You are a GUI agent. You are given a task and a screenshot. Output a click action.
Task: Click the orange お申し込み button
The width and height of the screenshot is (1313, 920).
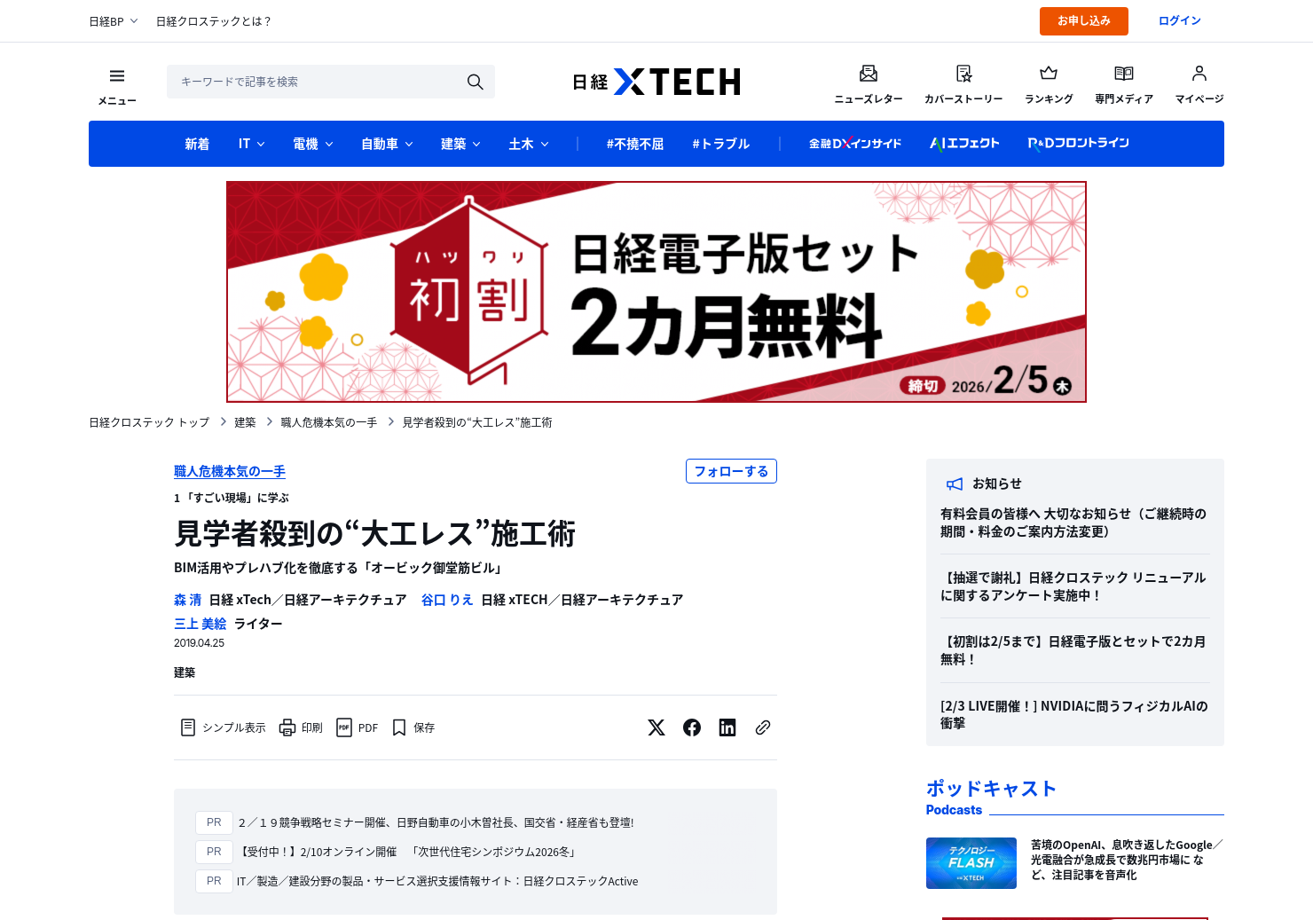click(1084, 21)
